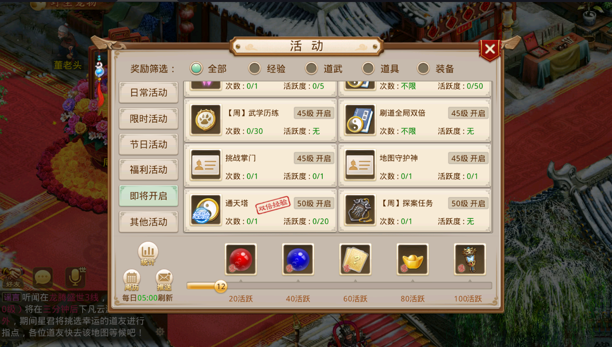
Task: Select the 全部 reward filter
Action: (x=209, y=69)
